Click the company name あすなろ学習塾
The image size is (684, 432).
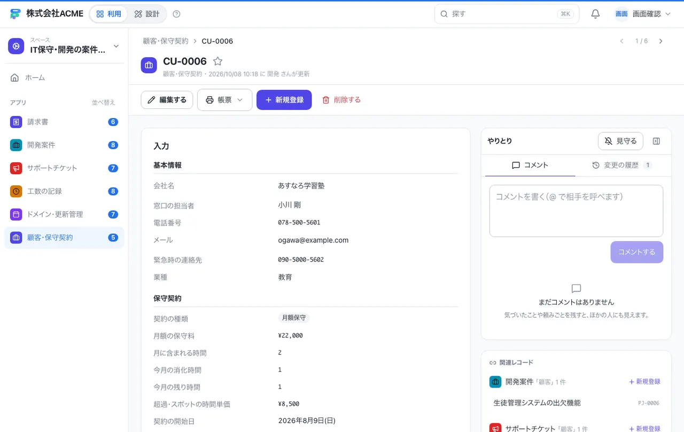point(301,186)
